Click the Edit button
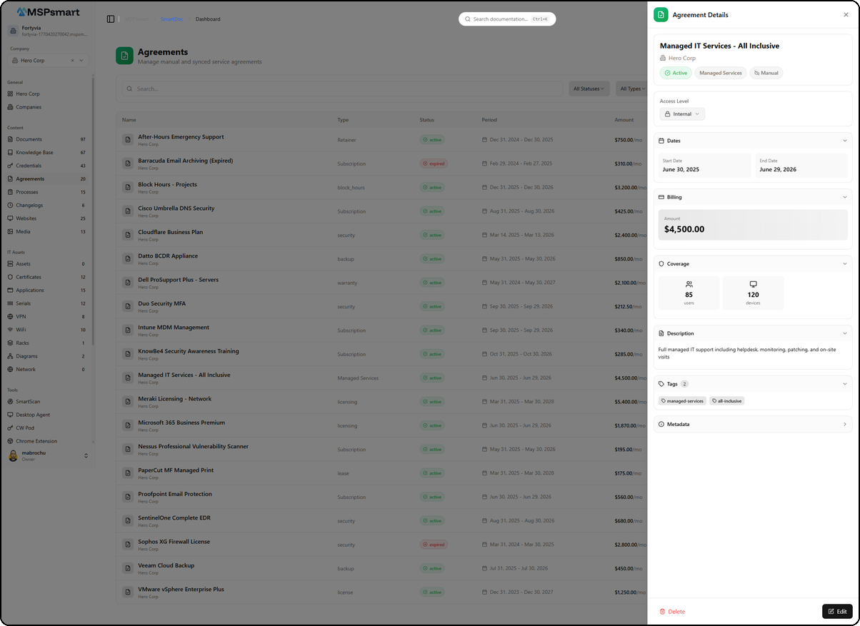Image resolution: width=860 pixels, height=626 pixels. point(837,612)
